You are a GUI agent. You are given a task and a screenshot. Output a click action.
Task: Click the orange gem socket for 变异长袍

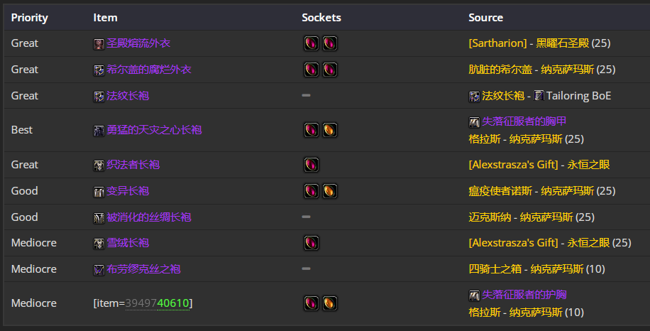[330, 191]
